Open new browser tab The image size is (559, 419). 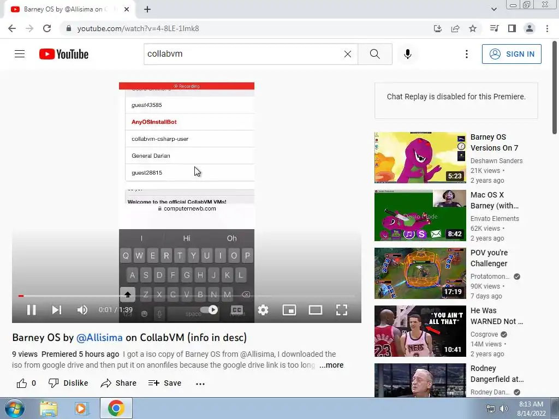(147, 9)
